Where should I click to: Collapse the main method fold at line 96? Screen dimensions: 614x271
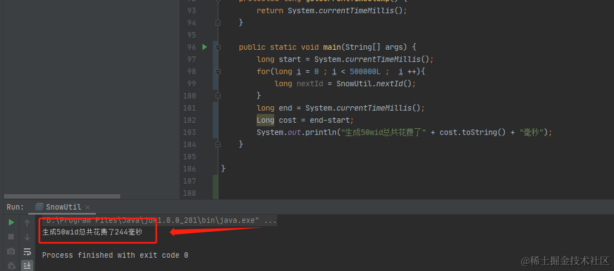(218, 48)
